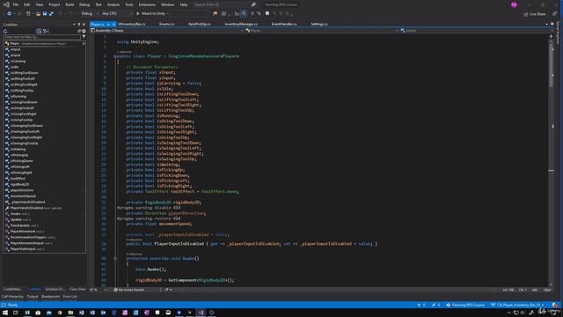The image size is (563, 317).
Task: Click the Spade filter text field
Action: (41, 37)
